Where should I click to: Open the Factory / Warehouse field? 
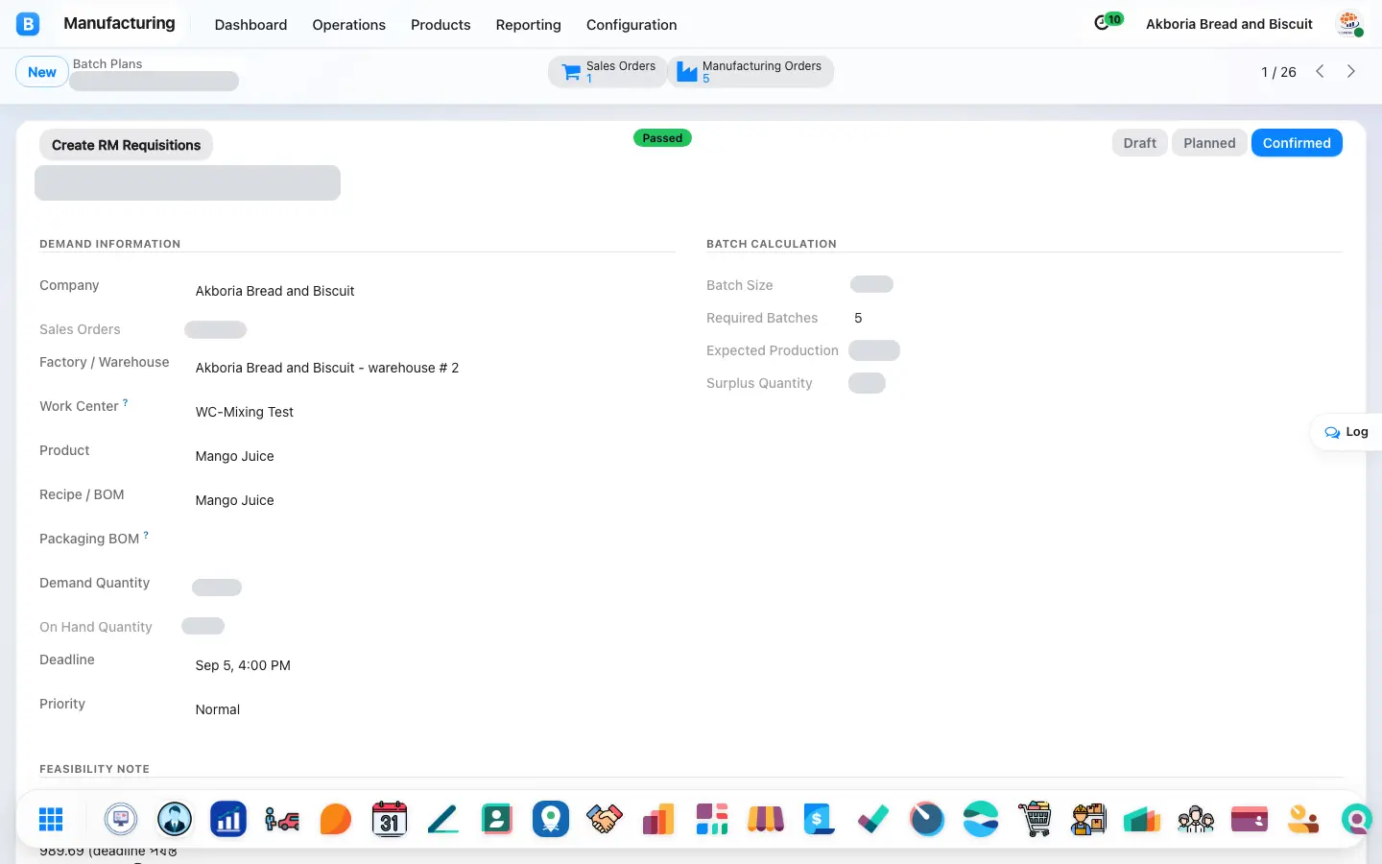[327, 368]
